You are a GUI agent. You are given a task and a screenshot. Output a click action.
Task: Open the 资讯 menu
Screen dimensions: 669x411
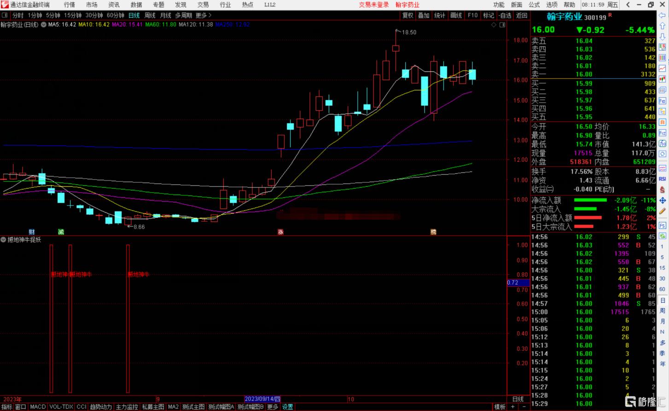tap(114, 5)
